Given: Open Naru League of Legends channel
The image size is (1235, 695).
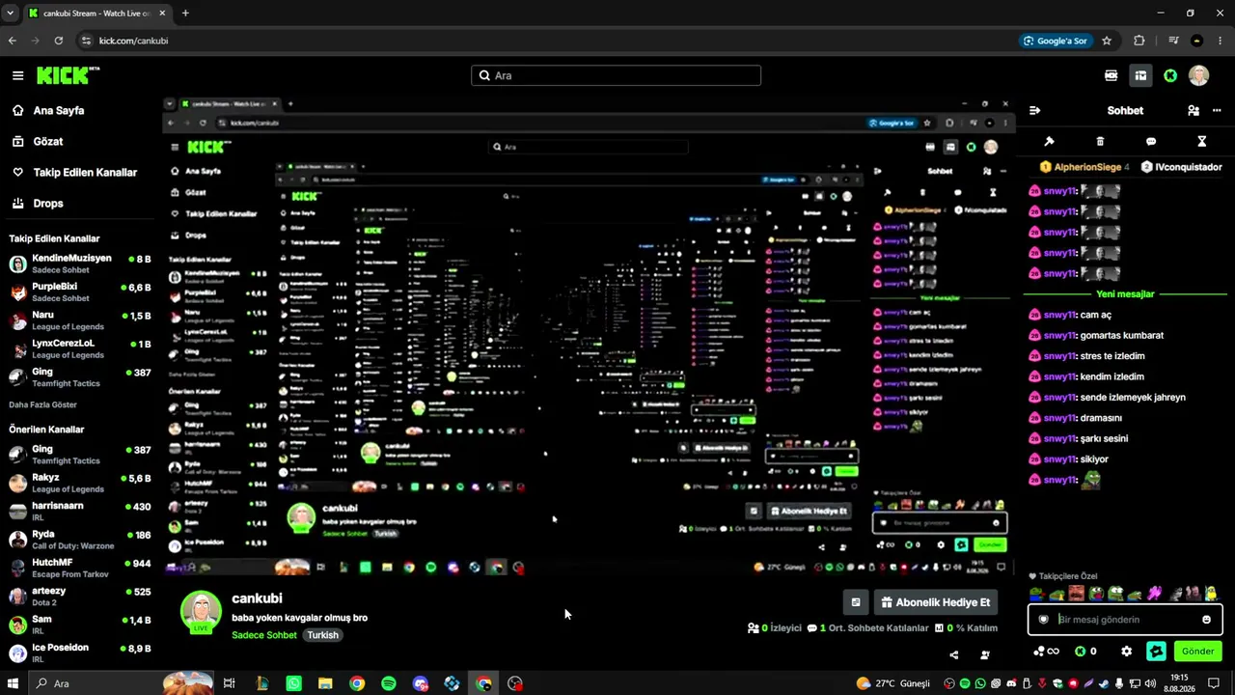Looking at the screenshot, I should coord(79,320).
